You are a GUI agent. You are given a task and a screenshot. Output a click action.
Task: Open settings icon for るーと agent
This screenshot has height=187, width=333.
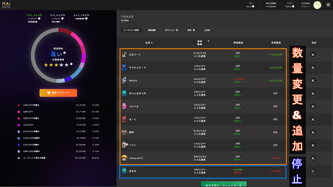point(313,119)
